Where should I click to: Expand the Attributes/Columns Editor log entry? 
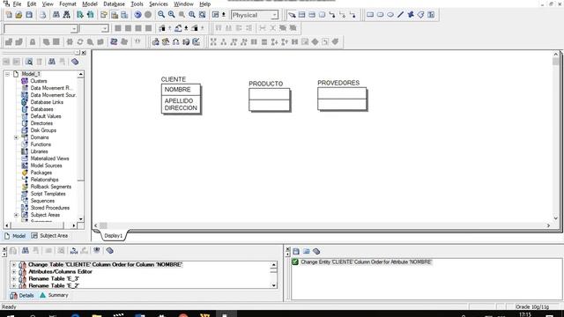(x=14, y=272)
